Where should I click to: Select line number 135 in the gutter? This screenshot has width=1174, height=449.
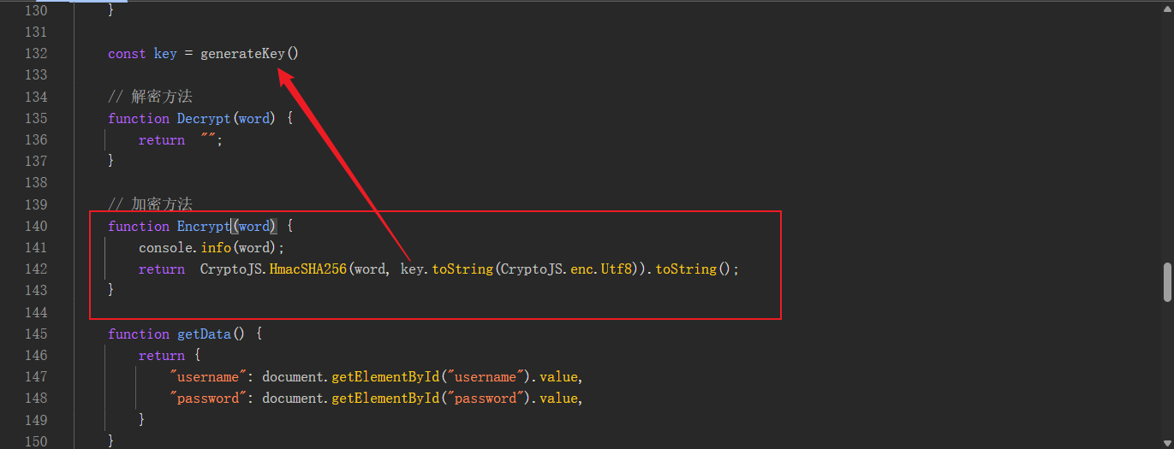pyautogui.click(x=35, y=118)
